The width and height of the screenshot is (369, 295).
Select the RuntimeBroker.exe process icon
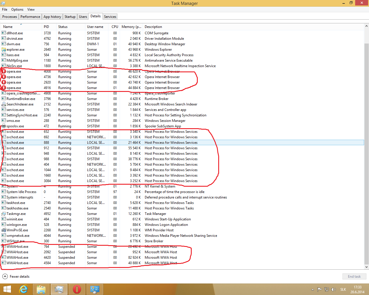(4, 99)
